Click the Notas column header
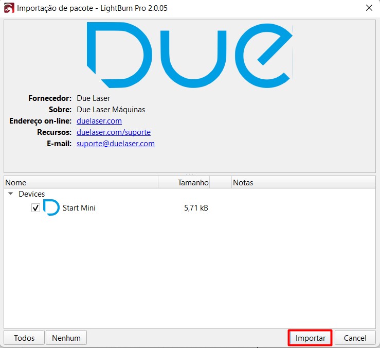This screenshot has height=348, width=380. (x=303, y=182)
